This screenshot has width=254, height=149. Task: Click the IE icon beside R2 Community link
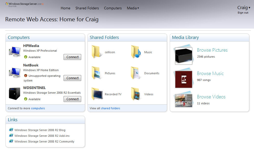tap(11, 141)
